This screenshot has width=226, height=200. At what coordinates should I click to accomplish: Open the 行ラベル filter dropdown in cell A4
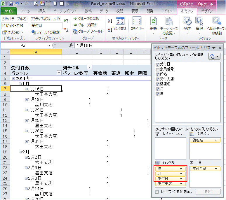59,73
